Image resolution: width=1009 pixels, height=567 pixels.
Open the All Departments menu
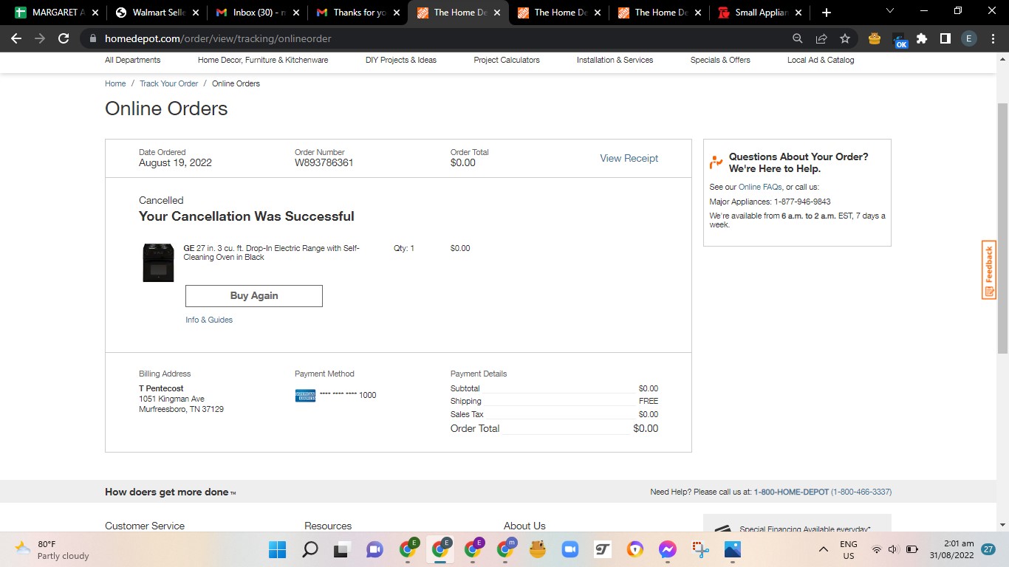click(x=132, y=60)
